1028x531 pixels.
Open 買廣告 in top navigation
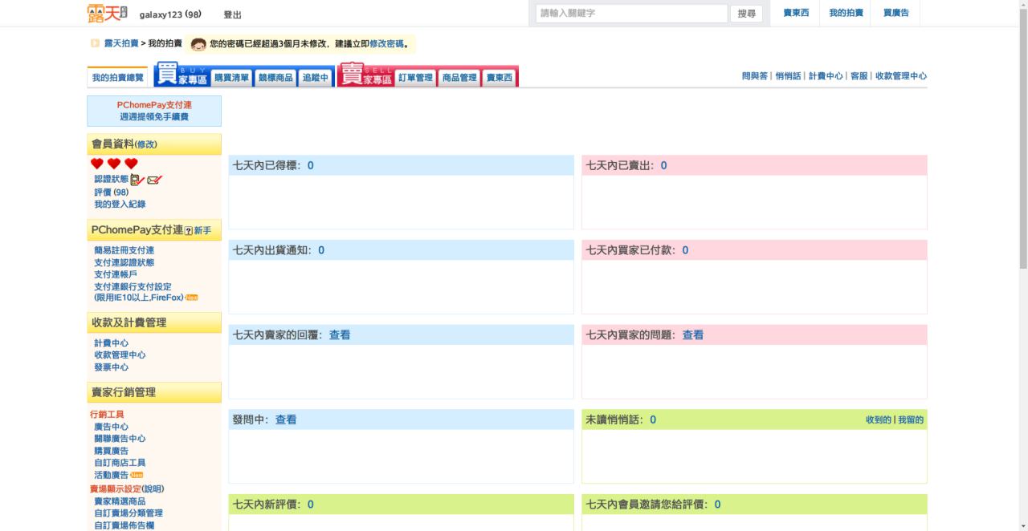[896, 13]
